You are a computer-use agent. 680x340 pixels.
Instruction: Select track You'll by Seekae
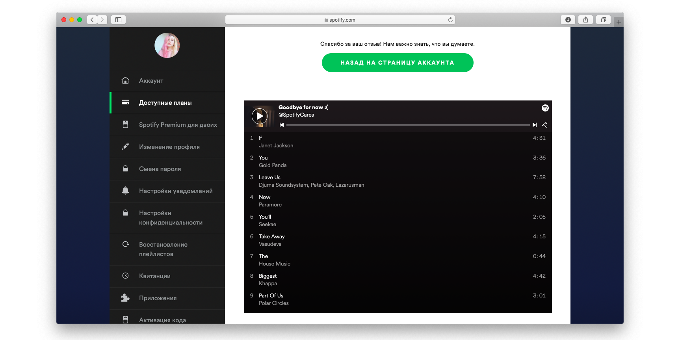(x=398, y=221)
